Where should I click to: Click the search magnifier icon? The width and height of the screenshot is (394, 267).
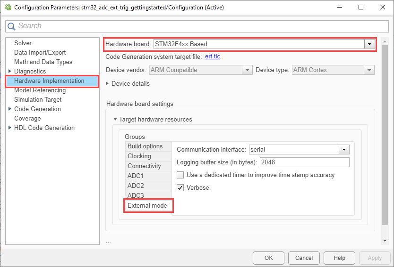pos(12,26)
